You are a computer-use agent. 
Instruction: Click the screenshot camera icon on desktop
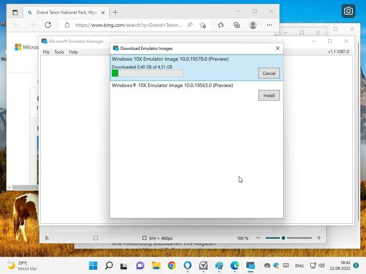(348, 11)
